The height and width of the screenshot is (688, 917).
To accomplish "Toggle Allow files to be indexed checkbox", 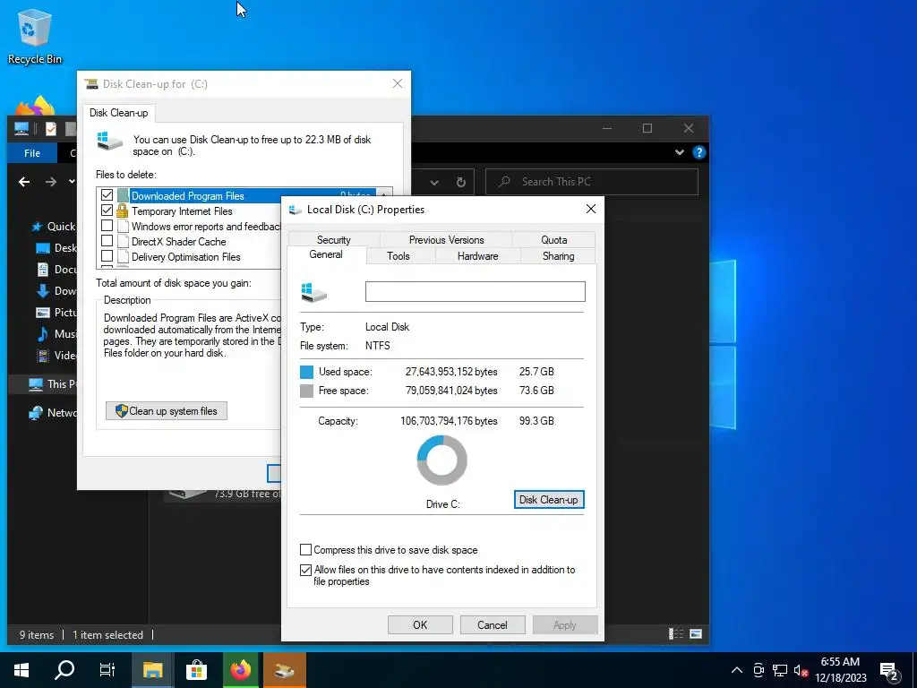I will pyautogui.click(x=305, y=570).
